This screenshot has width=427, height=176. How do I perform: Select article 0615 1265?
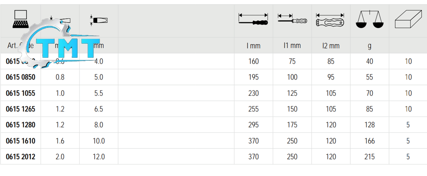coord(20,109)
